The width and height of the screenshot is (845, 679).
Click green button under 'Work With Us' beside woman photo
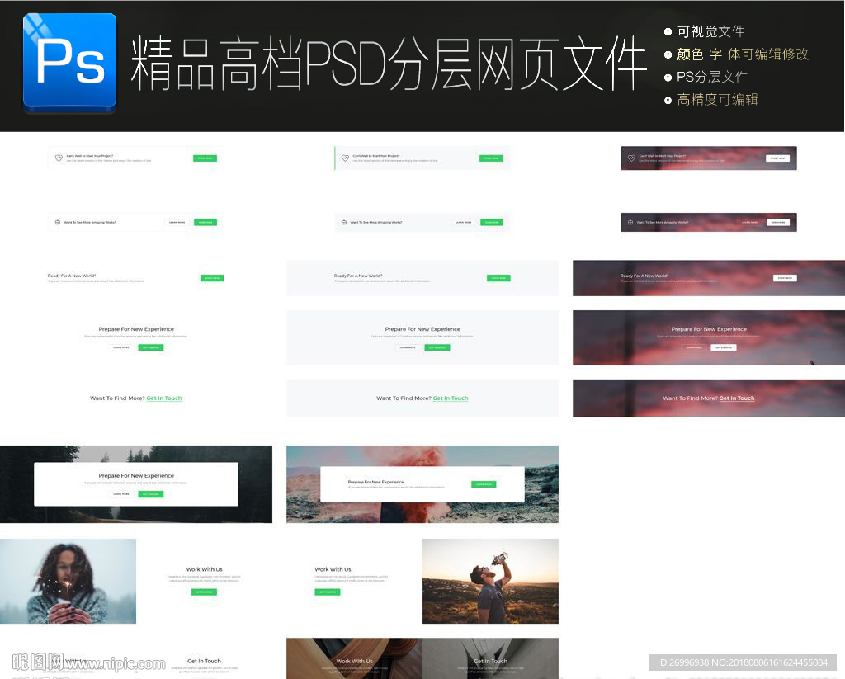(x=205, y=592)
